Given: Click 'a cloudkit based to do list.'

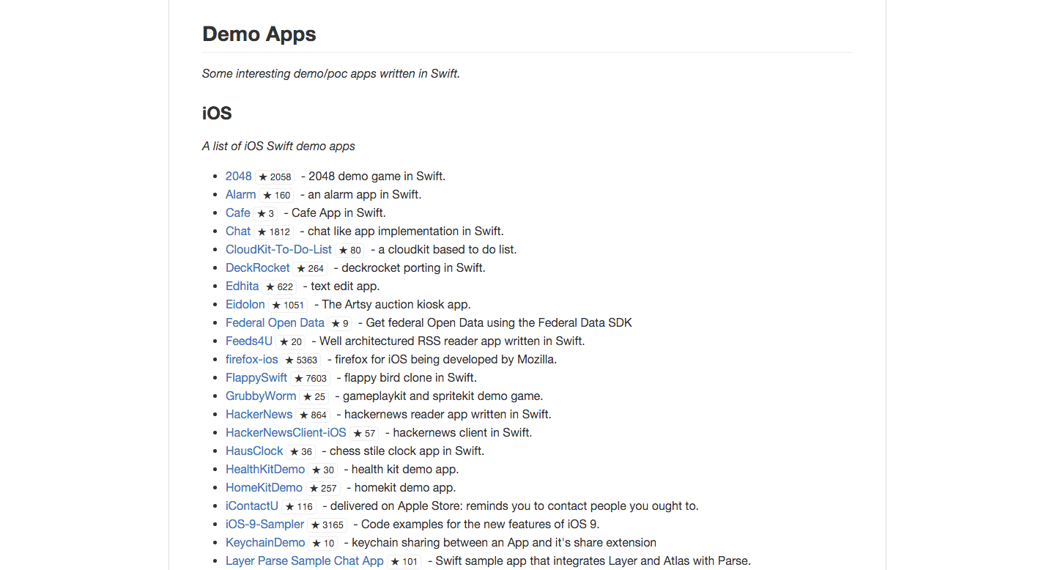Looking at the screenshot, I should pos(448,249).
